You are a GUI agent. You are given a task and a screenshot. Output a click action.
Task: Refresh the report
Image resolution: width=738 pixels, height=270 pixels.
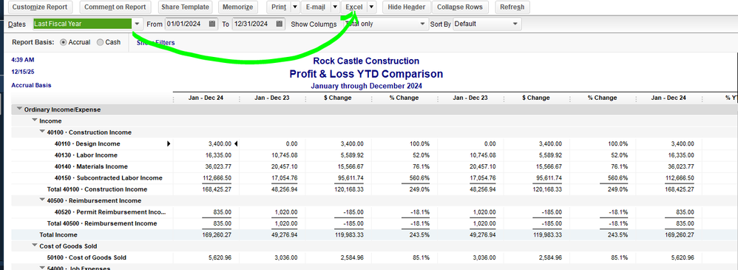pos(512,7)
